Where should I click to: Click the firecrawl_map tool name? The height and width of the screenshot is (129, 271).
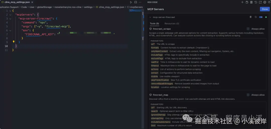pyautogui.click(x=160, y=95)
